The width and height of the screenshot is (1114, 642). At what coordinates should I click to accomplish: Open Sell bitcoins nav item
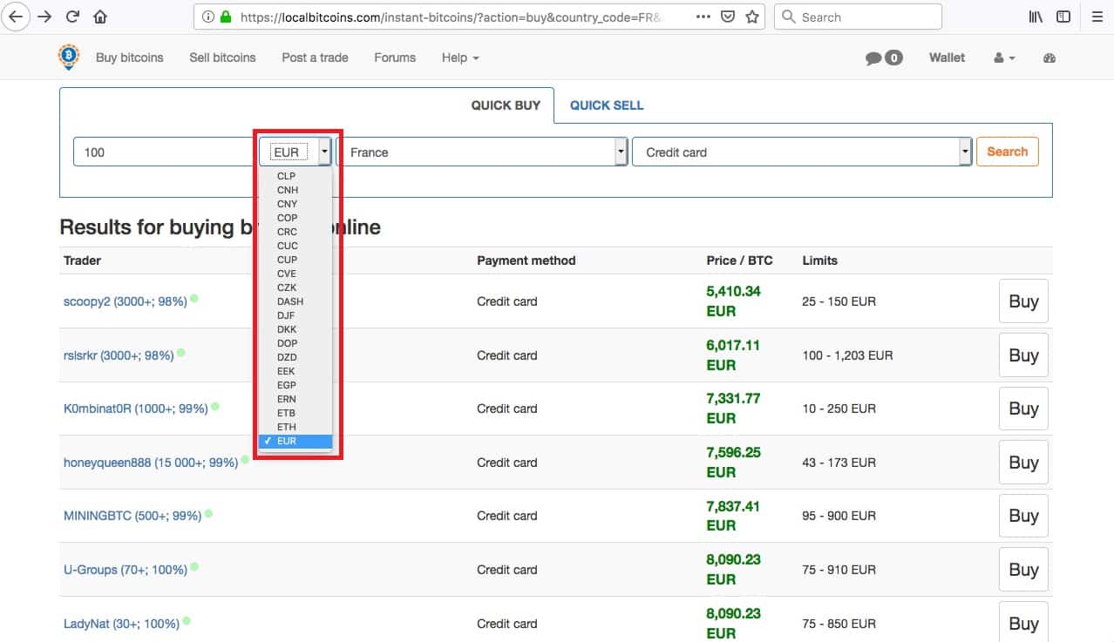(x=222, y=57)
